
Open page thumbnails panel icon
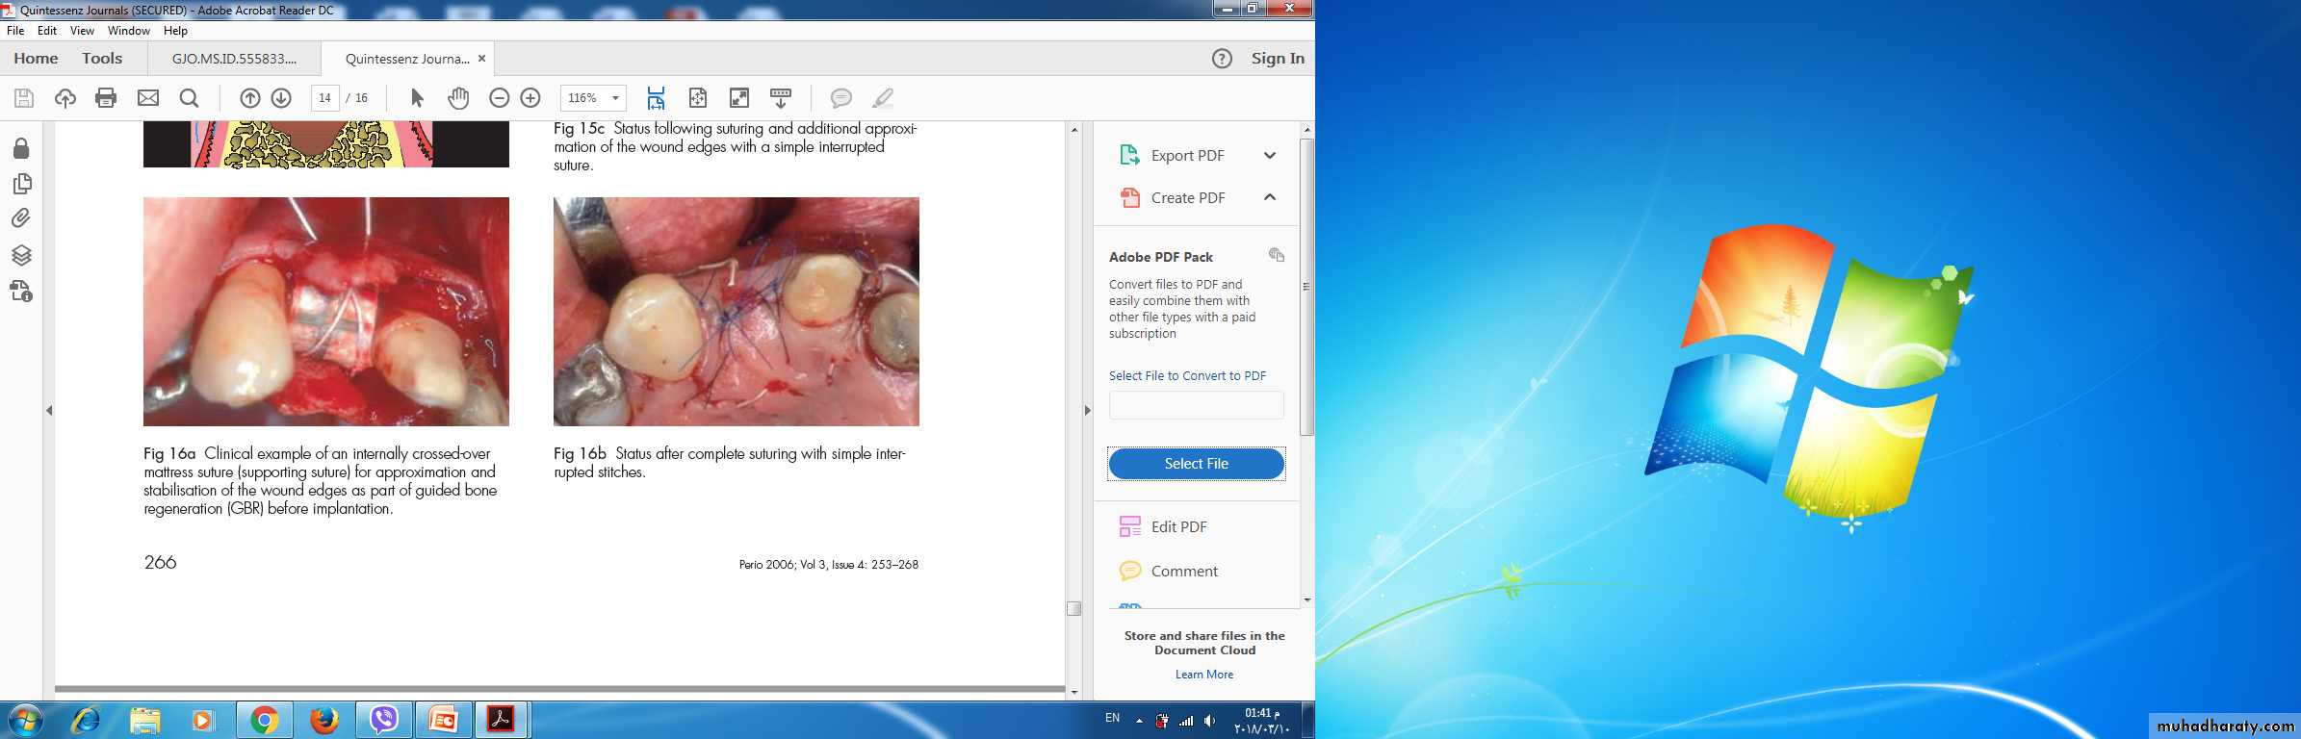tap(21, 183)
